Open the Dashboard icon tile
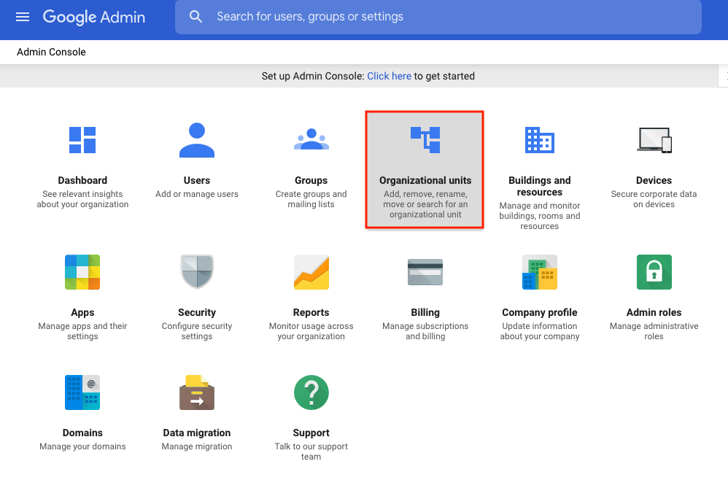 (x=82, y=139)
